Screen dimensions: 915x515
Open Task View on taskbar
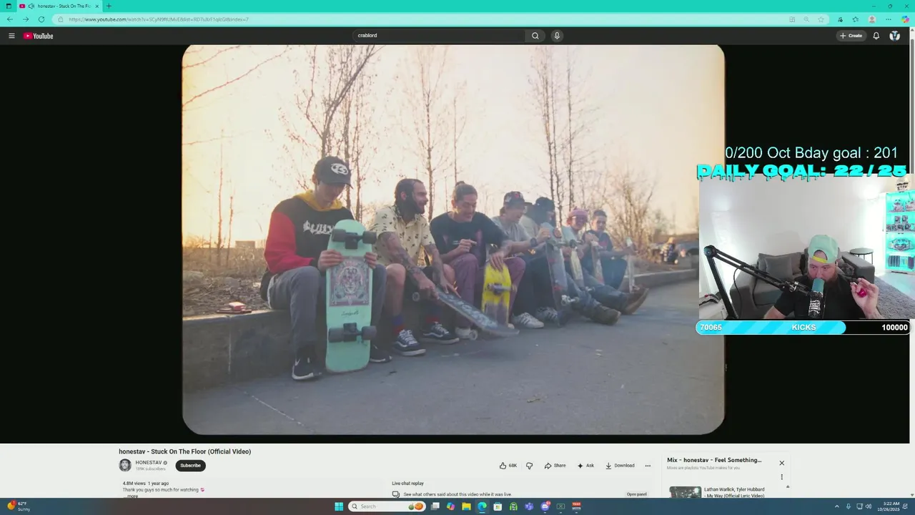[x=435, y=506]
